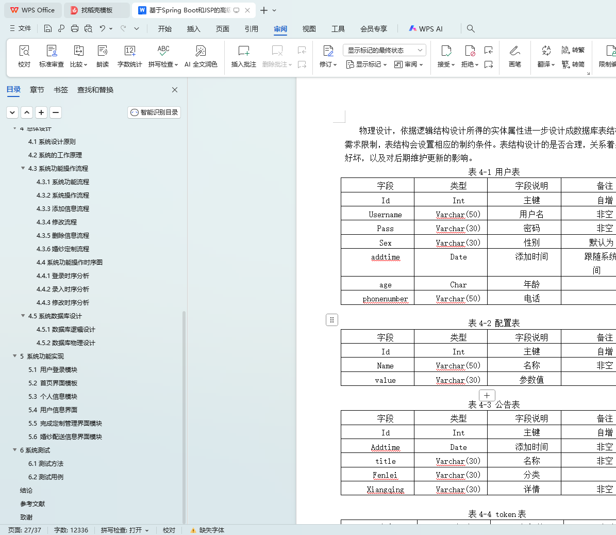
Task: Convert text with 转繁 to traditional
Action: pos(573,50)
